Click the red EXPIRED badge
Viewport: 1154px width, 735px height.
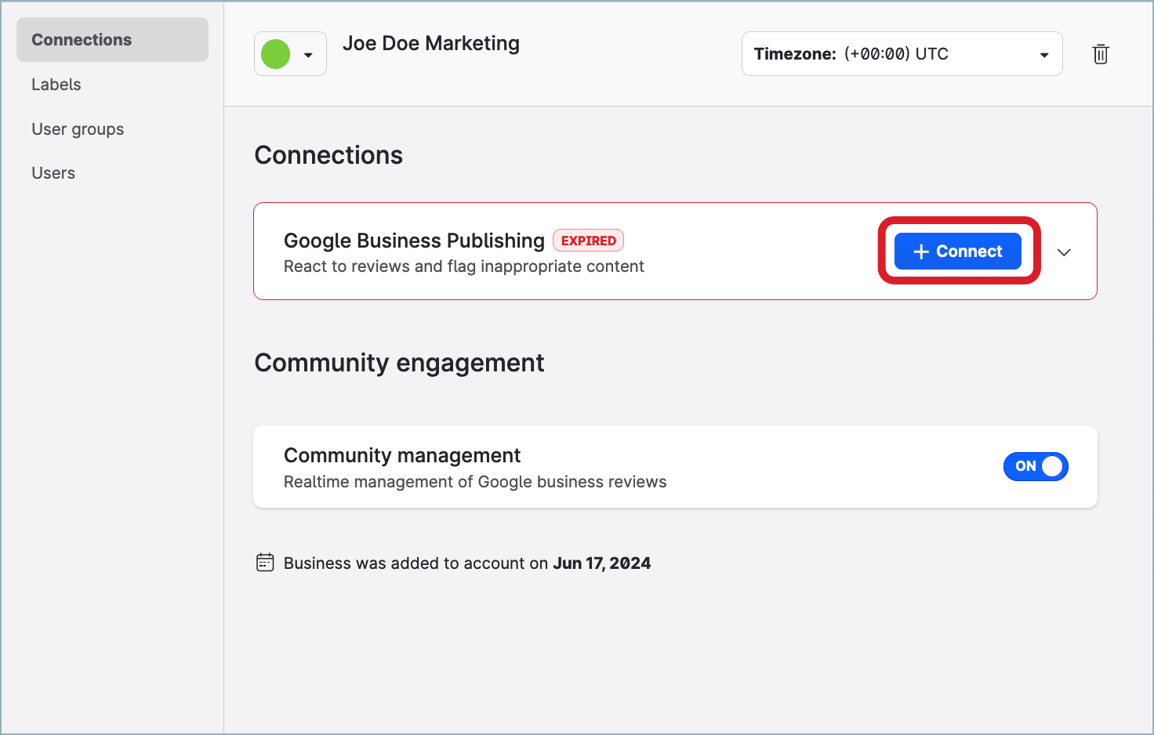[588, 241]
